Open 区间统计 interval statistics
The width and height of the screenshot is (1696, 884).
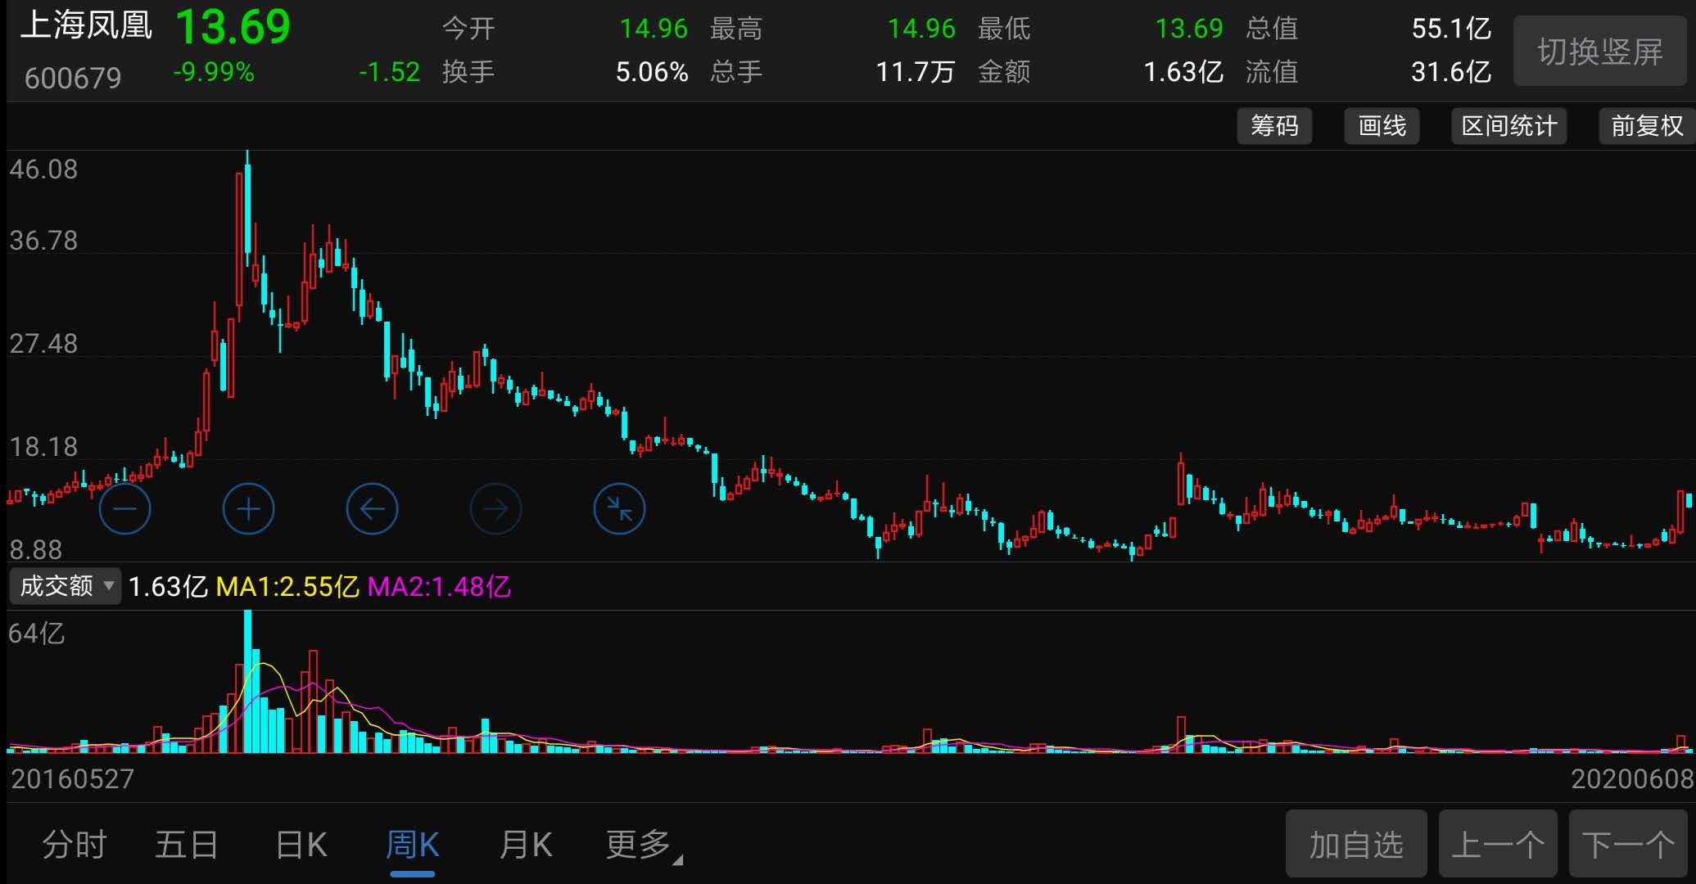pos(1508,125)
